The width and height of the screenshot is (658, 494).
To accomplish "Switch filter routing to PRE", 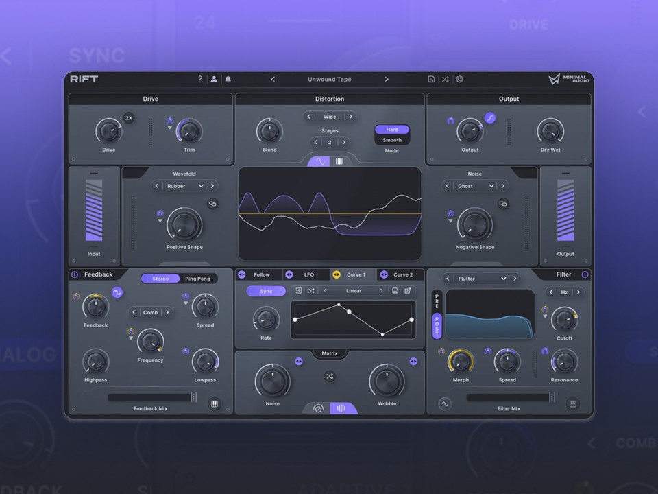I will (x=437, y=301).
